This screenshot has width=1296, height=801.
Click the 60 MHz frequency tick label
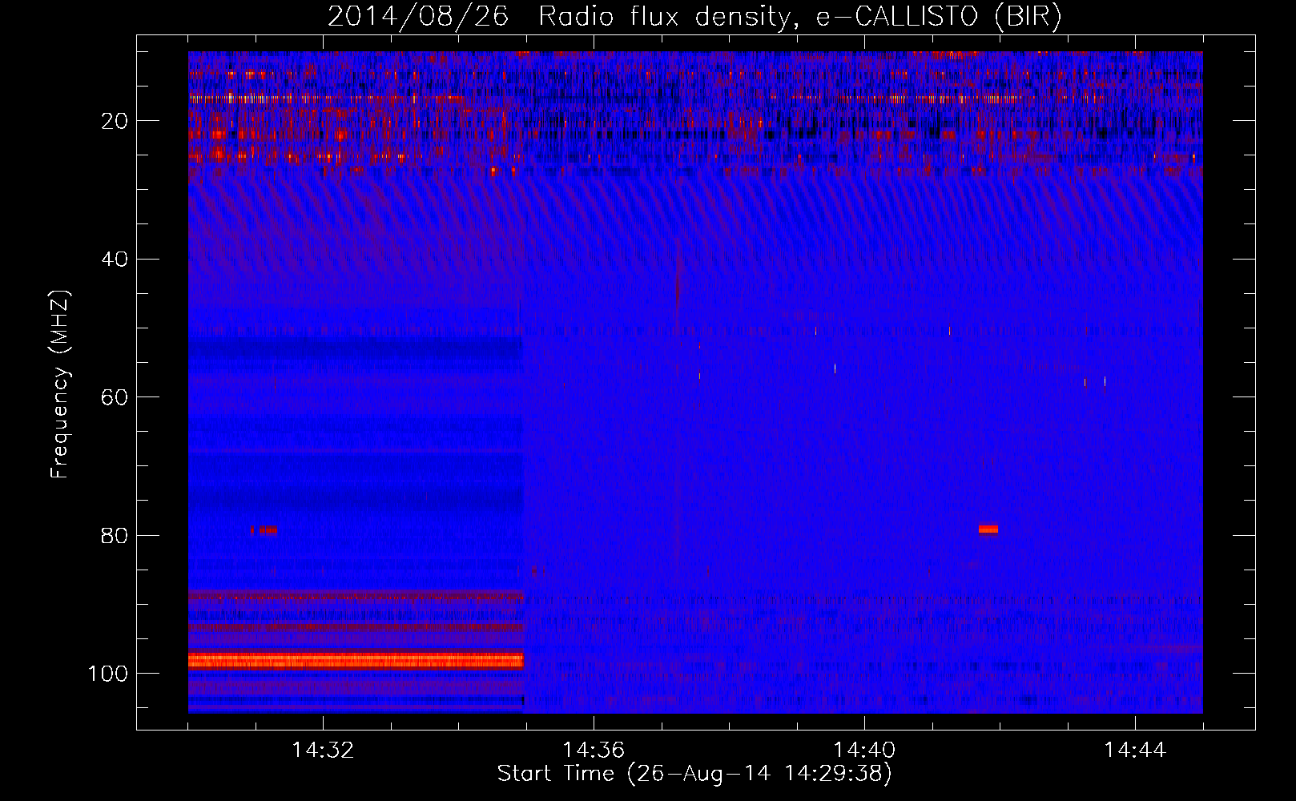coord(115,397)
